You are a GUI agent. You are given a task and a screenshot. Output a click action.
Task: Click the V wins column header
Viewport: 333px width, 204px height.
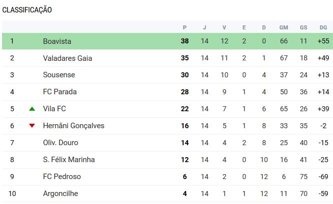tap(224, 27)
